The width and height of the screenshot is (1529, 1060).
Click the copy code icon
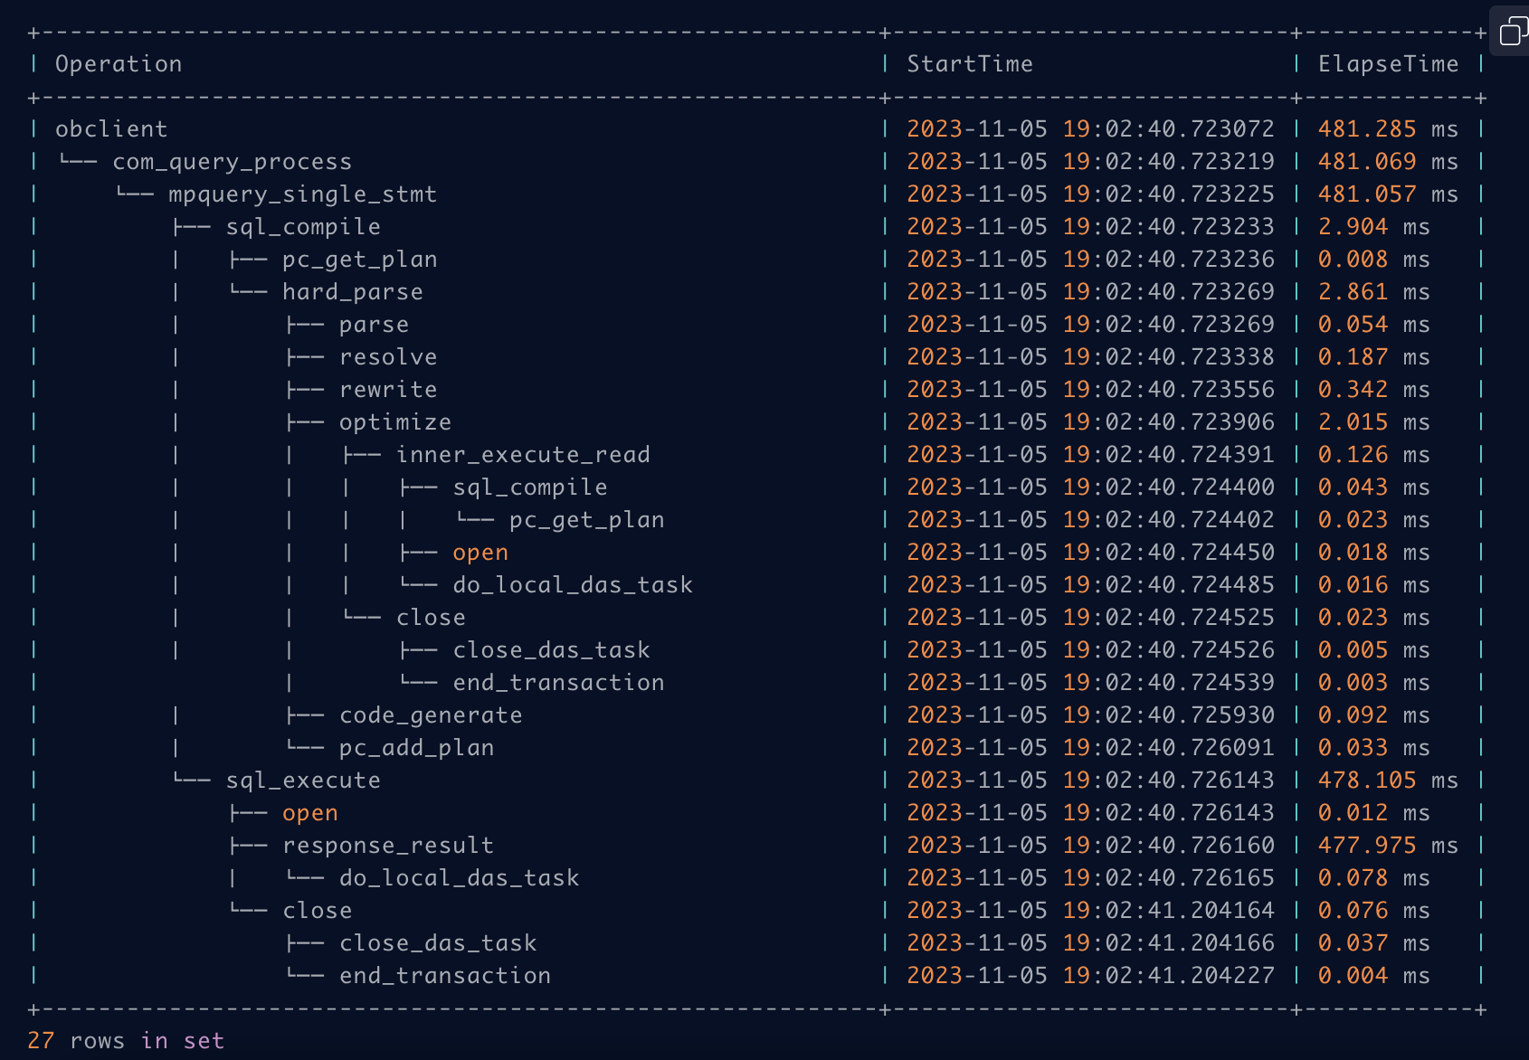1510,33
